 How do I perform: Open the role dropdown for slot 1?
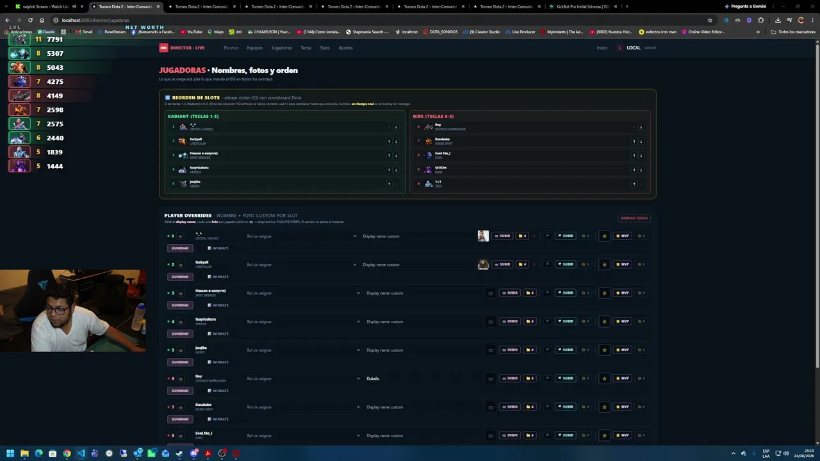pos(301,236)
